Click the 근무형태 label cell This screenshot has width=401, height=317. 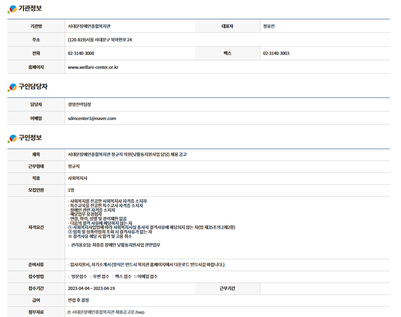36,166
